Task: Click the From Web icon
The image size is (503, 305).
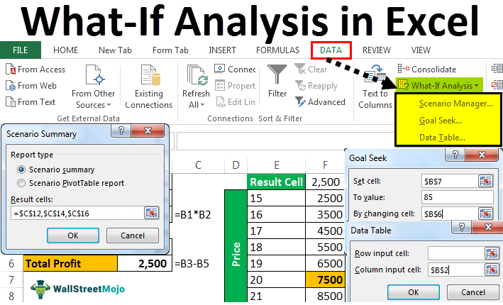Action: click(x=11, y=86)
